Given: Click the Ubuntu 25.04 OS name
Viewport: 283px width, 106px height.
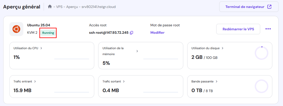Looking at the screenshot, I should (x=38, y=25).
